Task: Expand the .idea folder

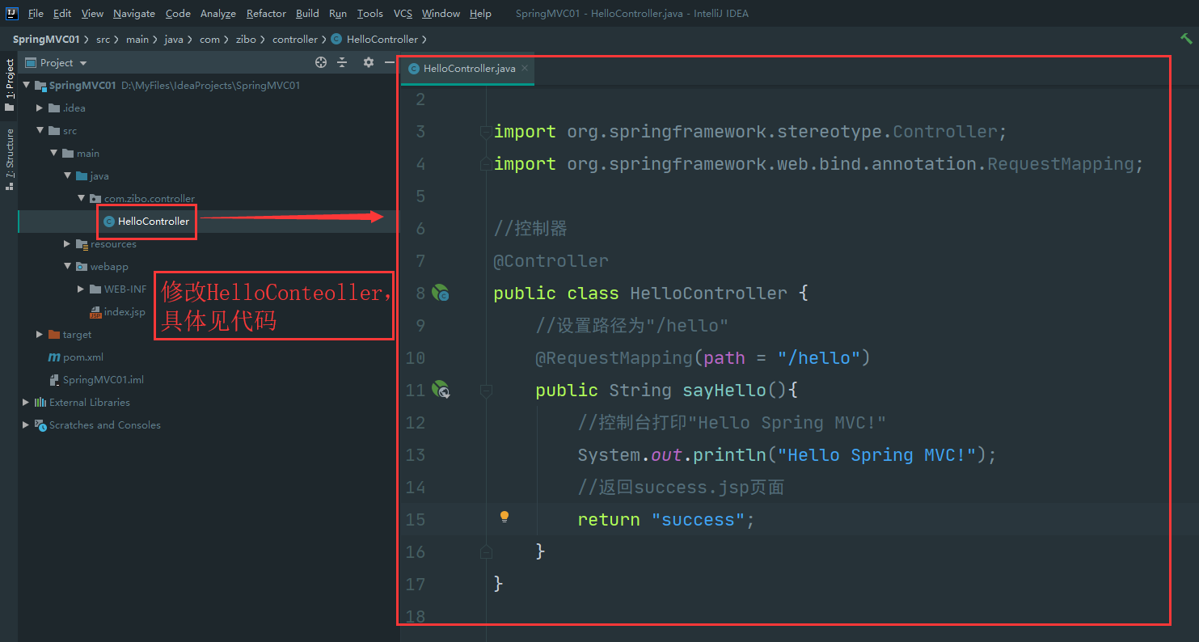Action: 40,108
